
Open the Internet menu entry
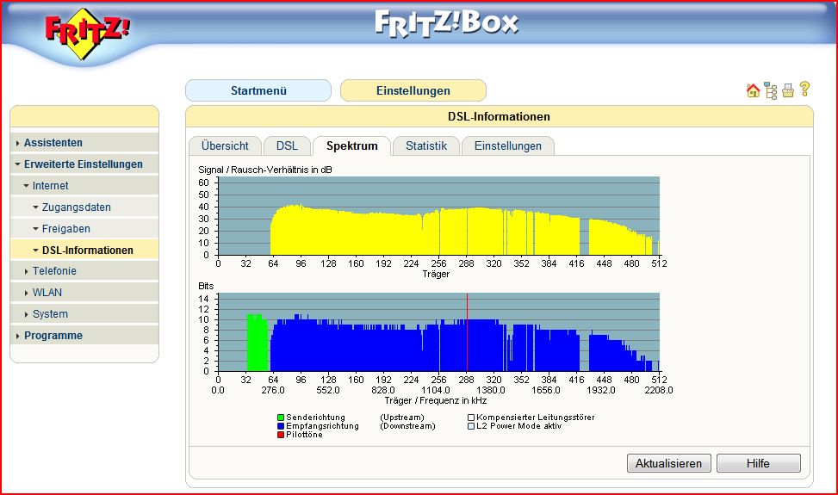click(x=50, y=186)
